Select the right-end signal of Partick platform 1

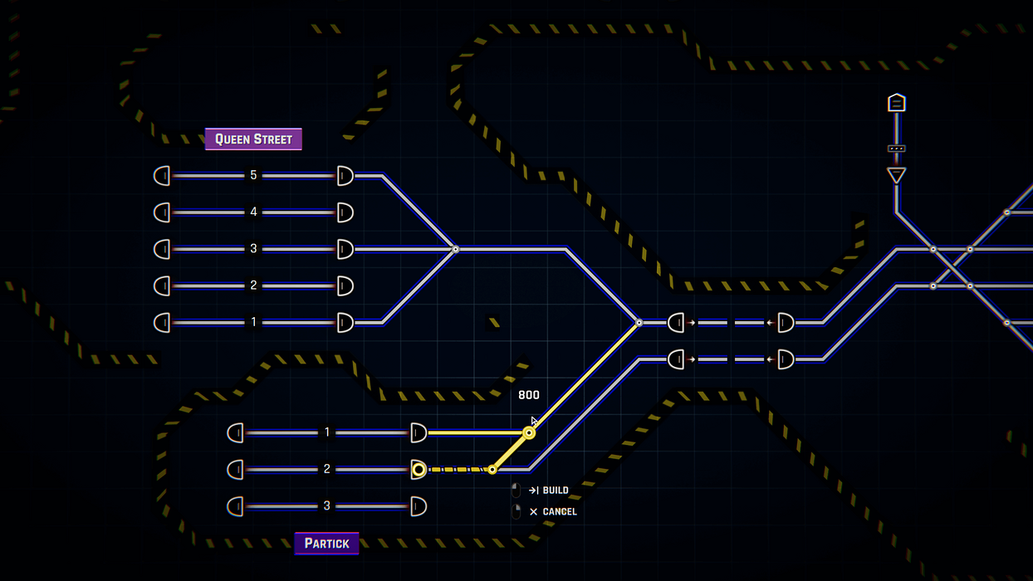pyautogui.click(x=419, y=432)
